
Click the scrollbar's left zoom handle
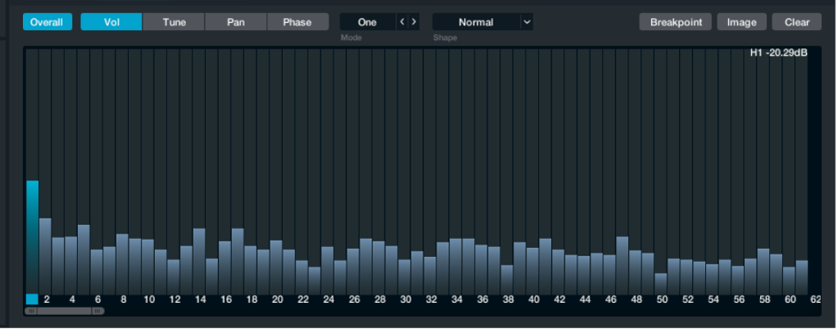pos(31,311)
